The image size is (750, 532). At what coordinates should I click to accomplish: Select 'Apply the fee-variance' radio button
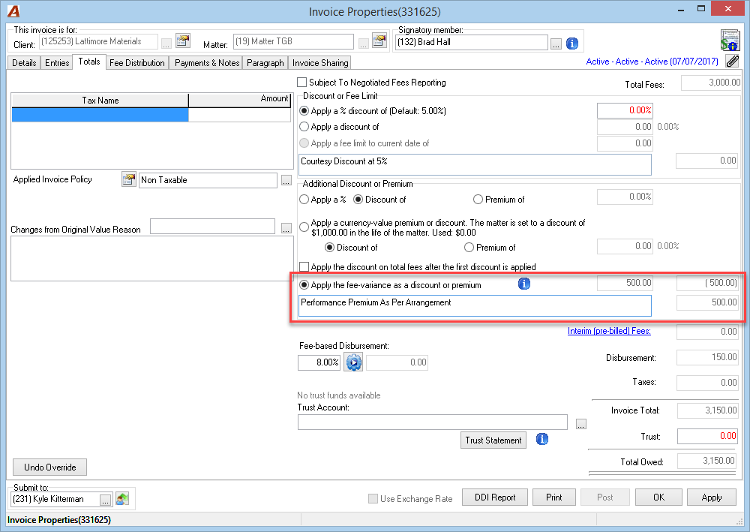pos(304,285)
